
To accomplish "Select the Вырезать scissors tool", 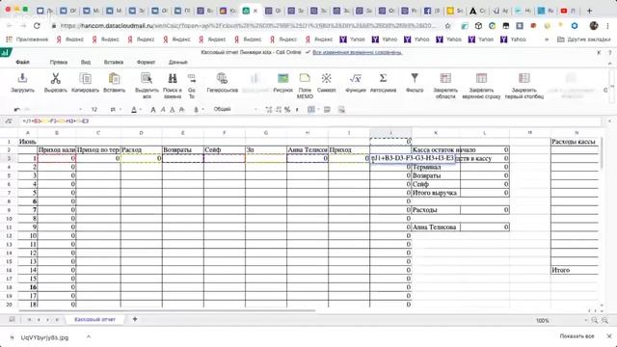I will [56, 78].
